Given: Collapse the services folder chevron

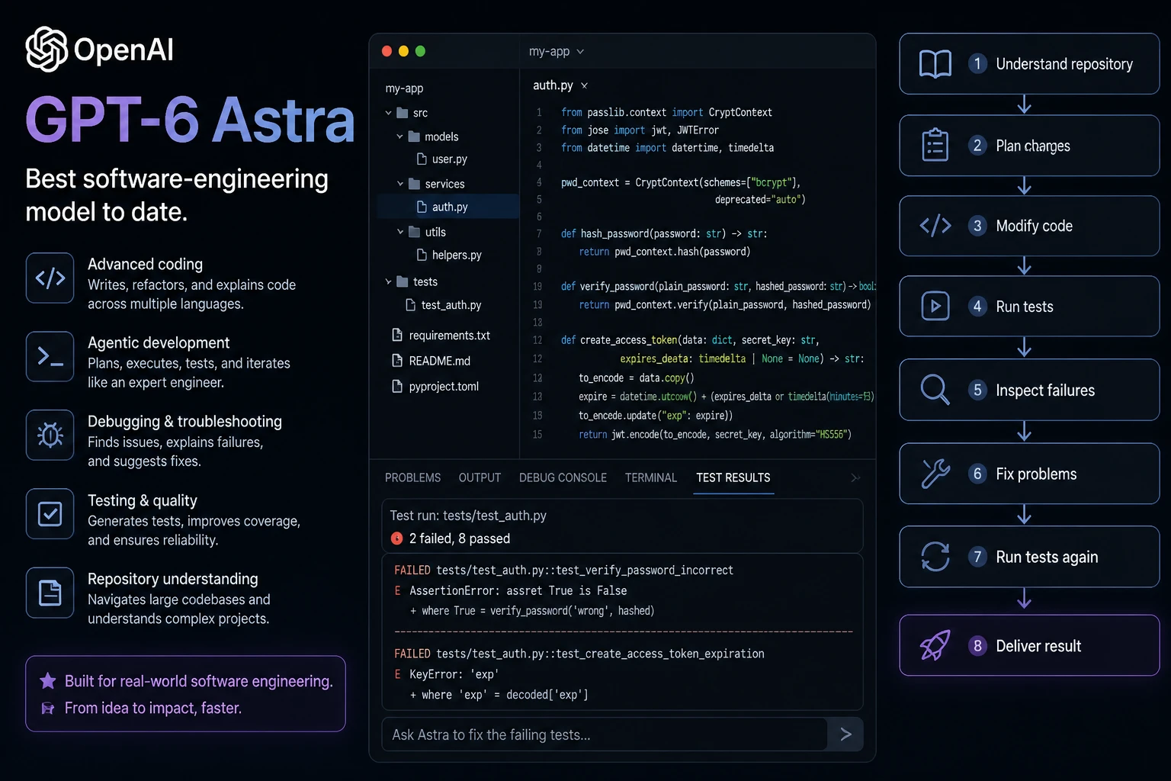Looking at the screenshot, I should (x=400, y=184).
